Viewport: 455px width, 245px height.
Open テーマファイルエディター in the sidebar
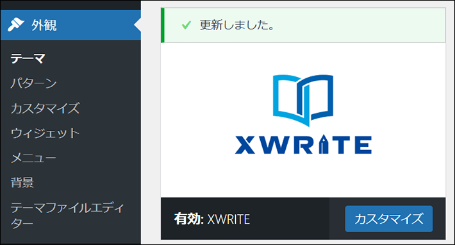click(x=67, y=215)
